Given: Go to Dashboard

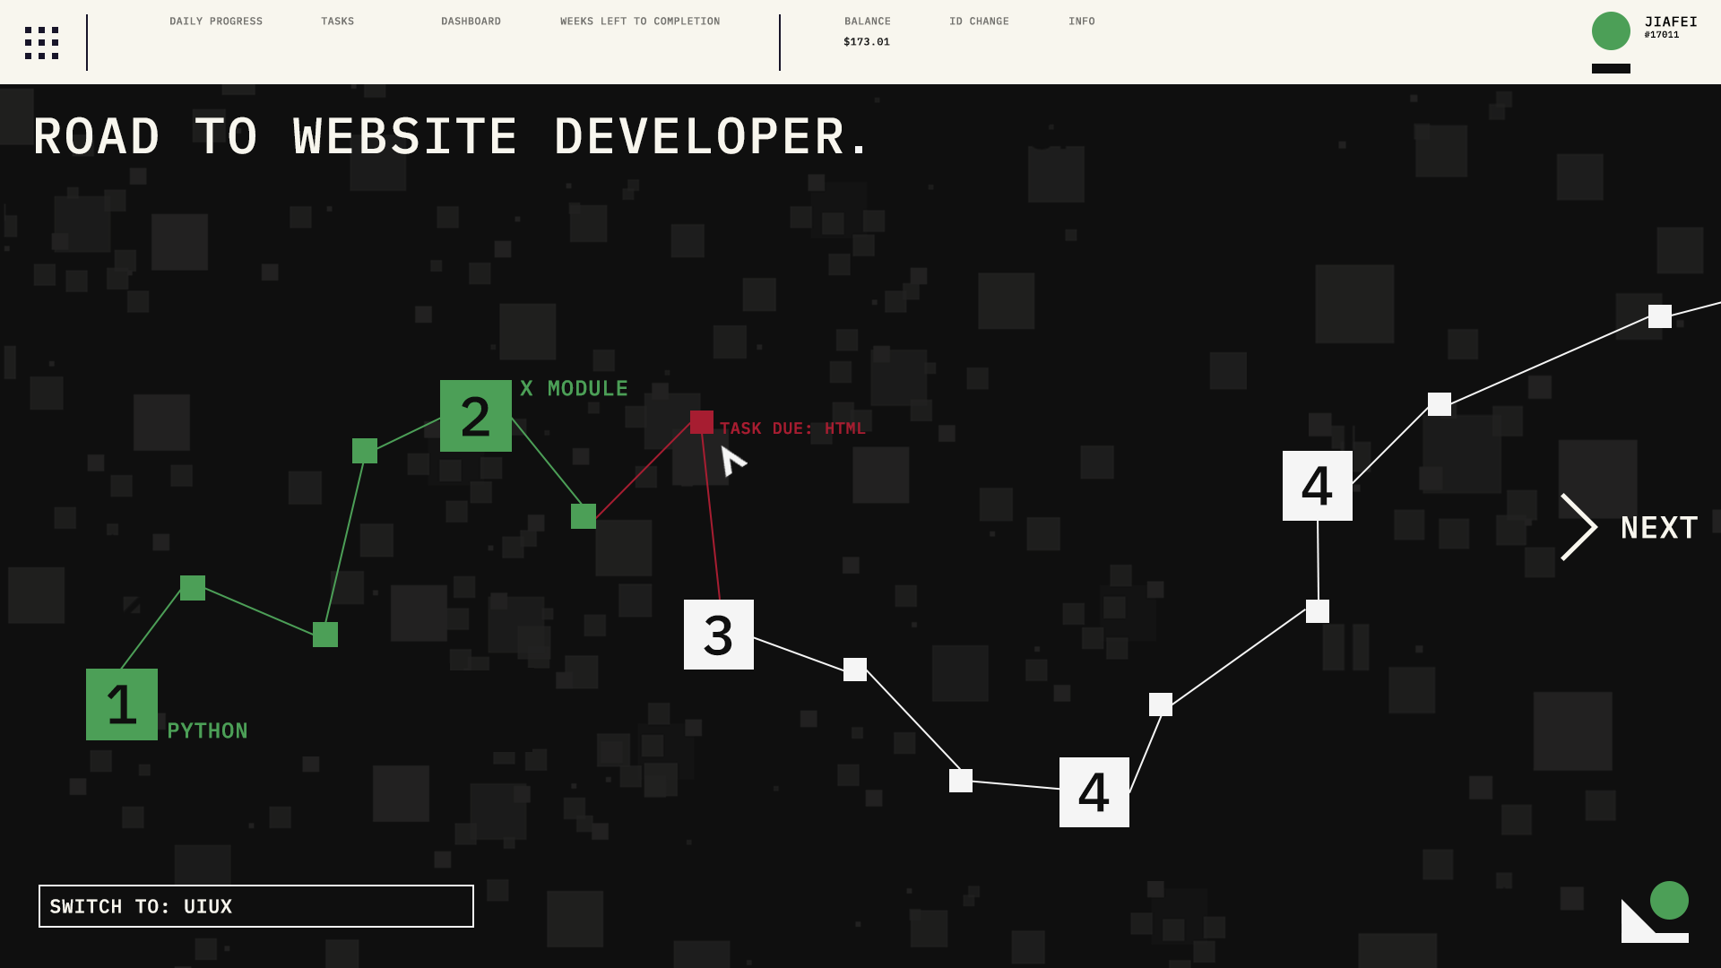Looking at the screenshot, I should (x=471, y=22).
